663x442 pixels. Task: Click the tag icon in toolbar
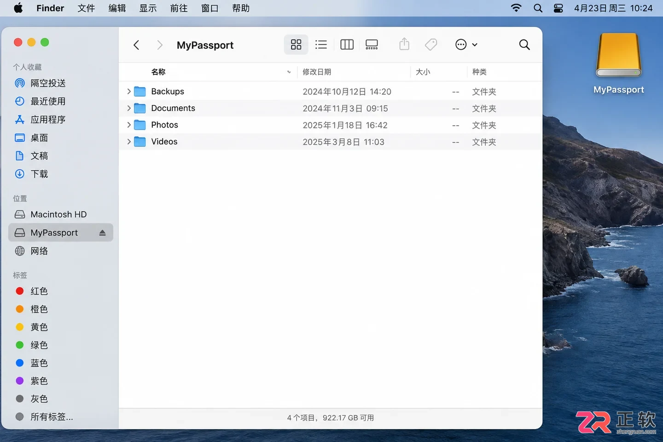(x=431, y=45)
